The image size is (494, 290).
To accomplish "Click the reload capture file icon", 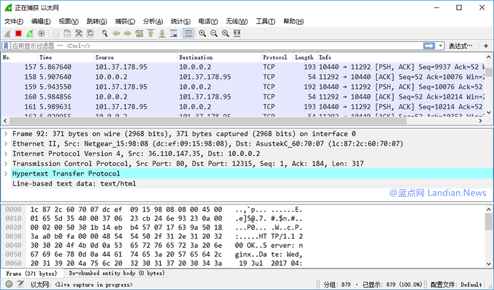I will [x=90, y=33].
